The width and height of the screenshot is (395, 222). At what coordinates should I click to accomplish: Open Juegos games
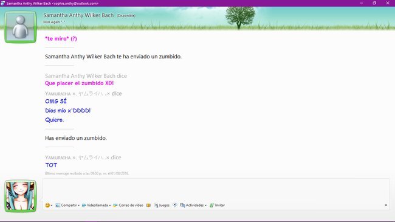tap(162, 205)
